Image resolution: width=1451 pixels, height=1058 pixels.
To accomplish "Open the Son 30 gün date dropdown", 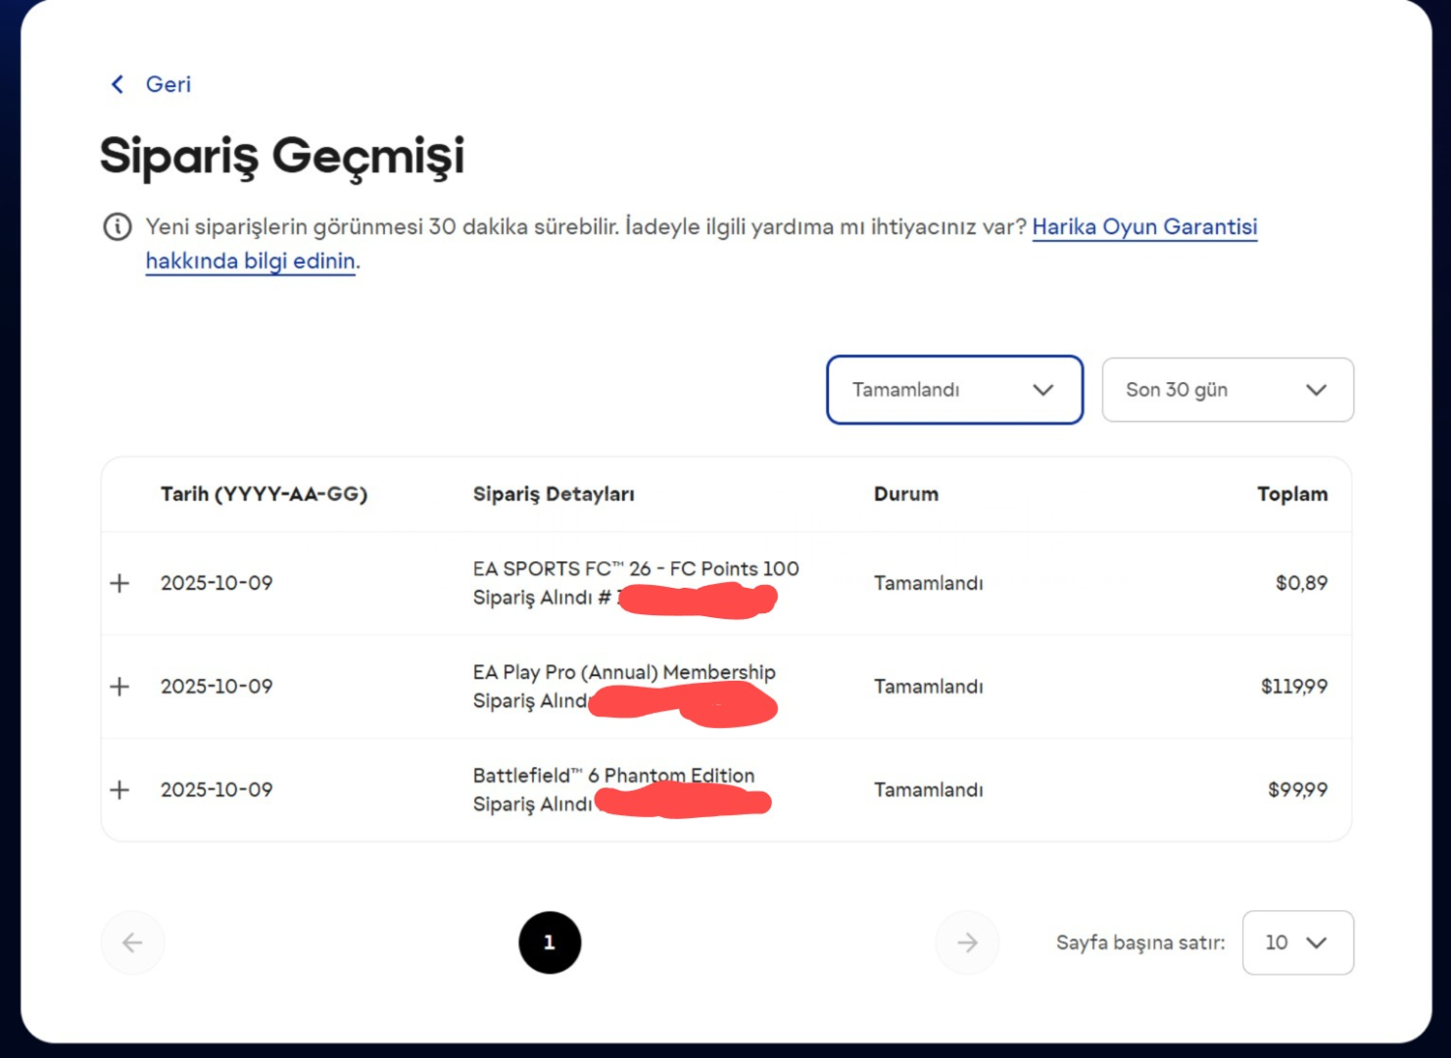I will click(x=1227, y=390).
